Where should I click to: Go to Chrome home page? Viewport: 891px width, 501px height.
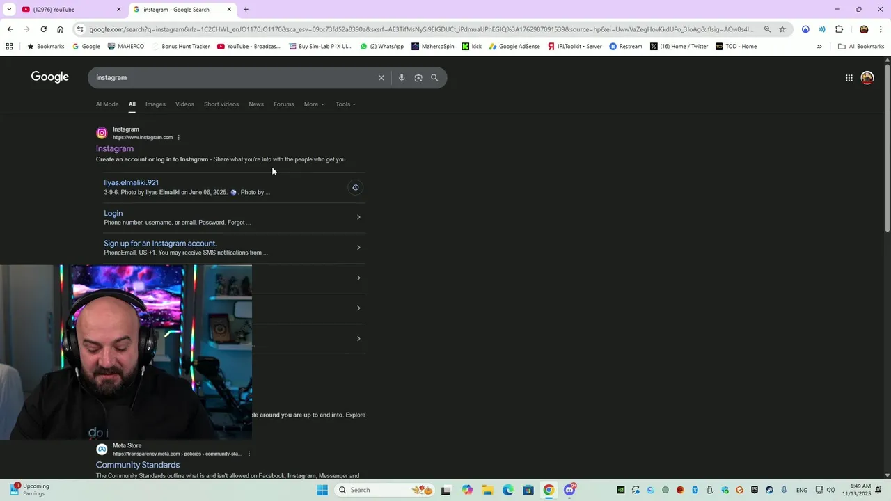(x=60, y=29)
